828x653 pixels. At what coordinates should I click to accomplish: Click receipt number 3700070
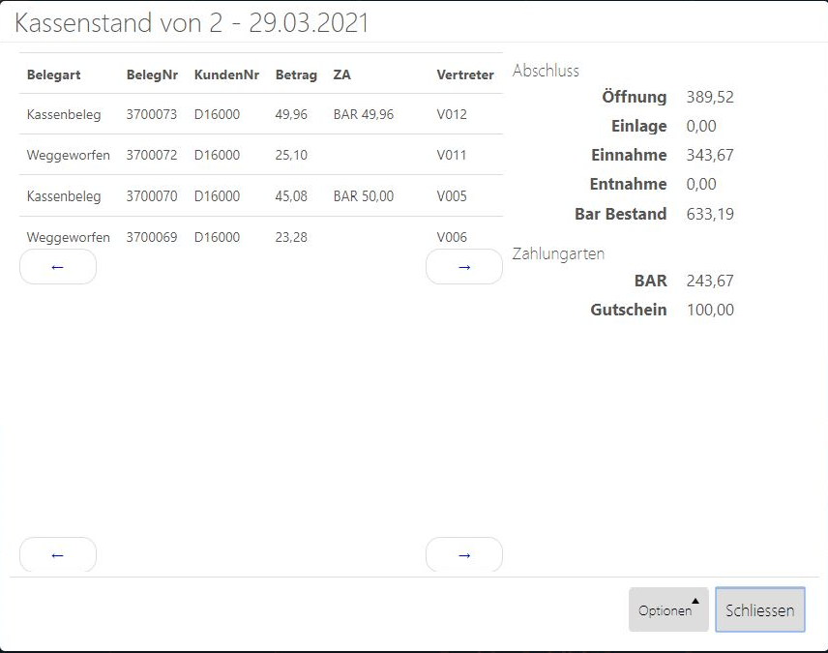click(x=152, y=196)
